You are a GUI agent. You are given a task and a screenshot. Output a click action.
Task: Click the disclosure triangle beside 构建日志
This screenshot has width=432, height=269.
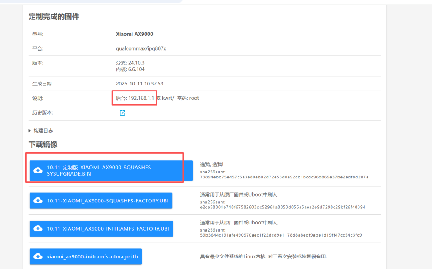tap(30, 131)
